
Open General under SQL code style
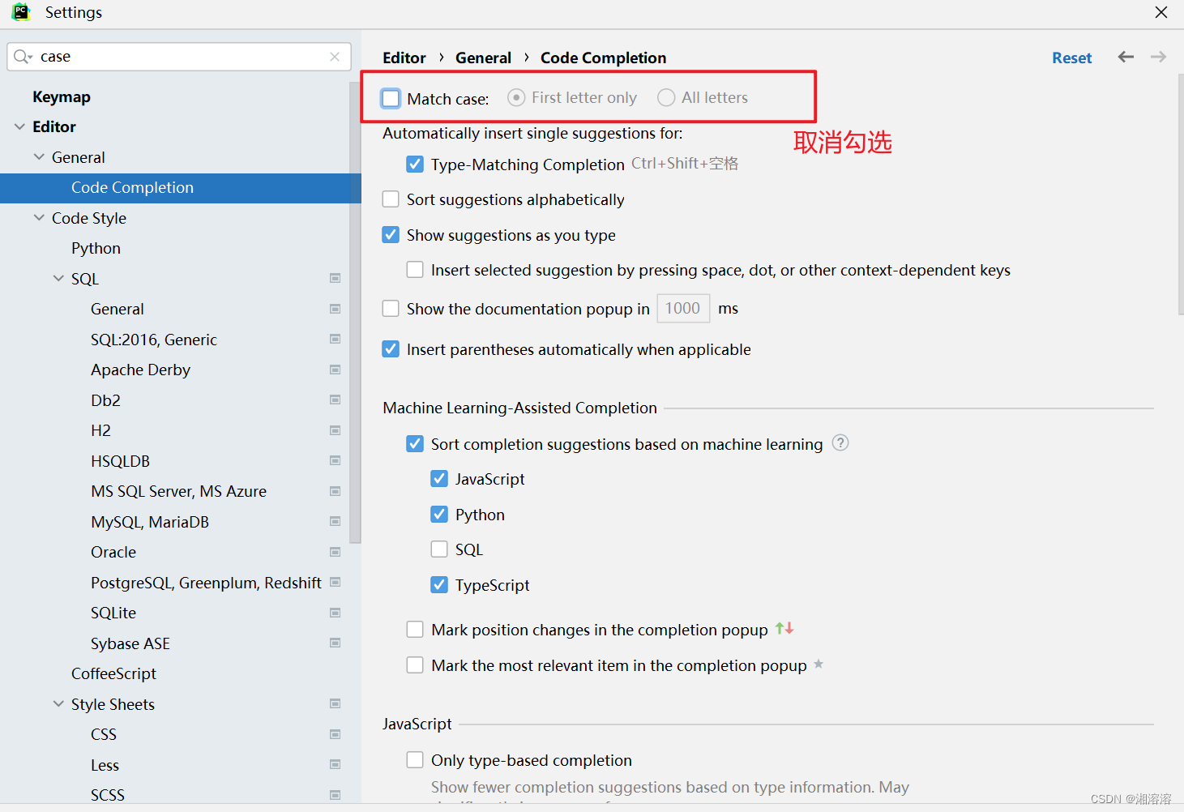click(x=118, y=309)
